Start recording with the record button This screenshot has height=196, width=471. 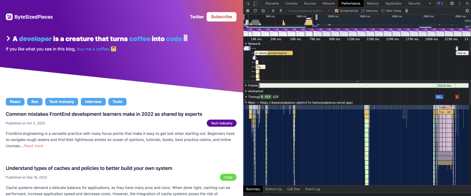pyautogui.click(x=248, y=11)
